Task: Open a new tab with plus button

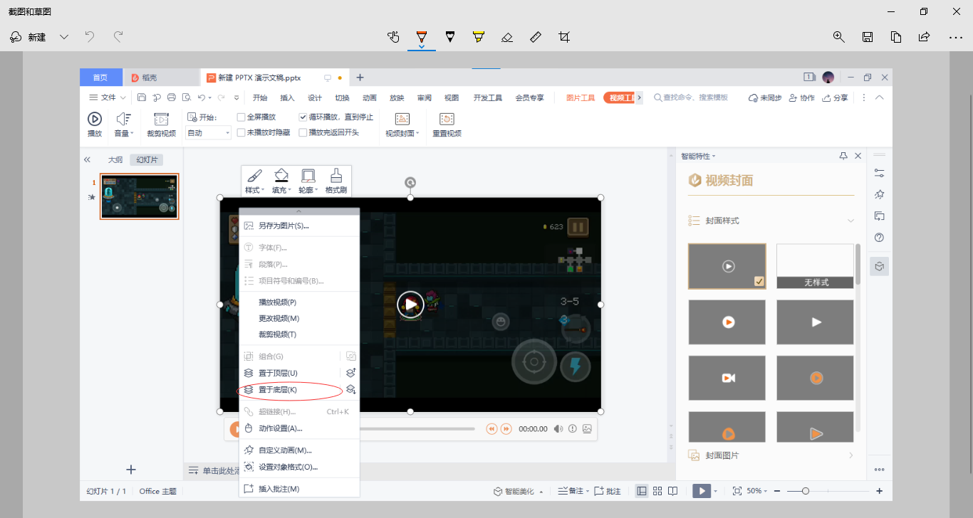Action: (360, 78)
